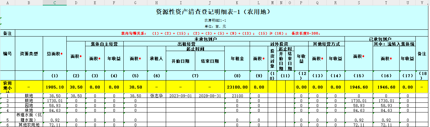
Task: Click the 林地 cell in row 4
Action: (x=29, y=110)
